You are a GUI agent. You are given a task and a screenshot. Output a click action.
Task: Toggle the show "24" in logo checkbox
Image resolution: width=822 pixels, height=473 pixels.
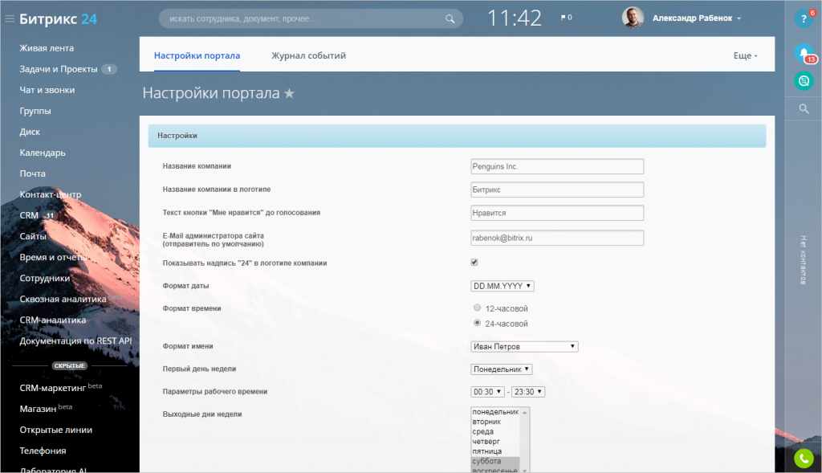[x=474, y=262]
